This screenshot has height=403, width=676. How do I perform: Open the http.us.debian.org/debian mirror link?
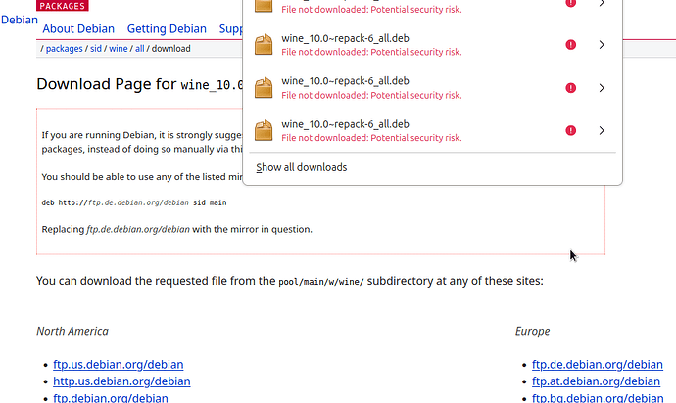[121, 381]
